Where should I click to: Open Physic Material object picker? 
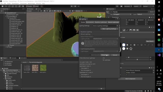point(154,71)
